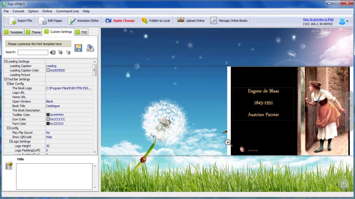The width and height of the screenshot is (355, 199).
Task: Select the Open Window value 'Blank'
Action: click(49, 101)
